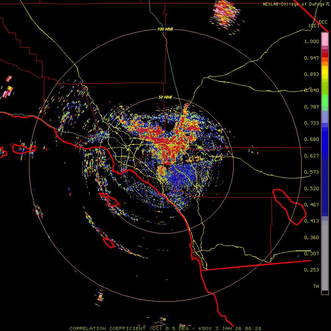Click the "TH" threshold label
The width and height of the screenshot is (331, 331).
(316, 286)
